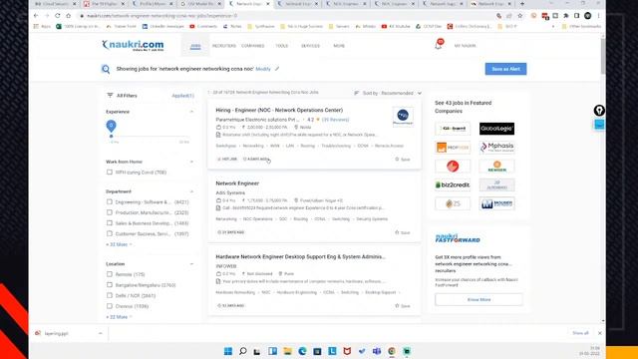This screenshot has width=638, height=359.
Task: Click the search magnifier icon
Action: [x=106, y=69]
